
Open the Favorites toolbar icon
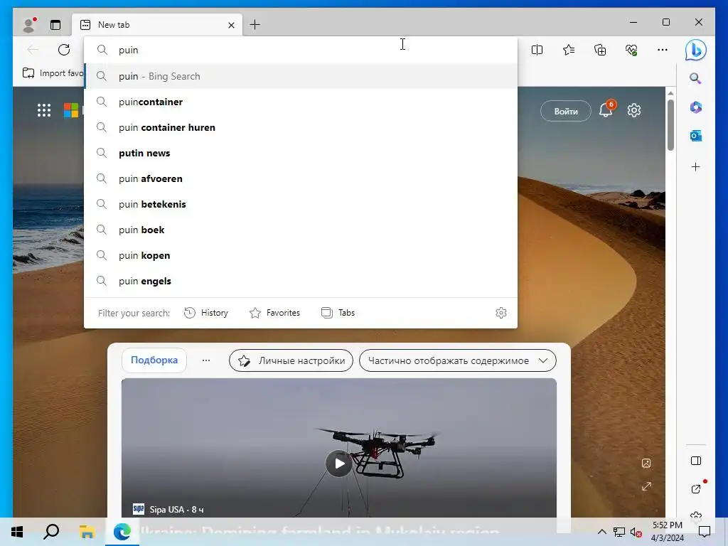pyautogui.click(x=568, y=50)
